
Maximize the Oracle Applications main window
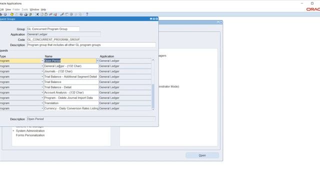pos(312,3)
